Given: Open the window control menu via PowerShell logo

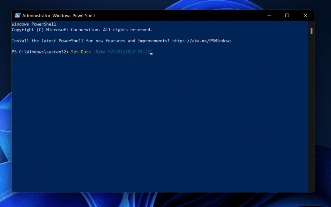Looking at the screenshot, I should click(x=18, y=15).
